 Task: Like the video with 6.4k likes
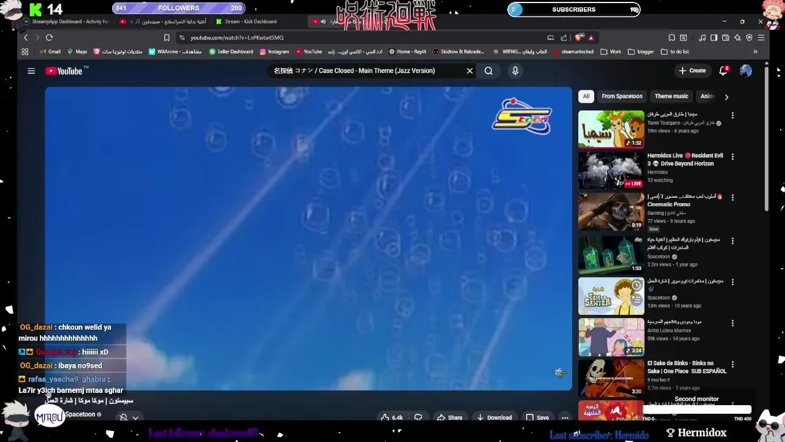[391, 417]
